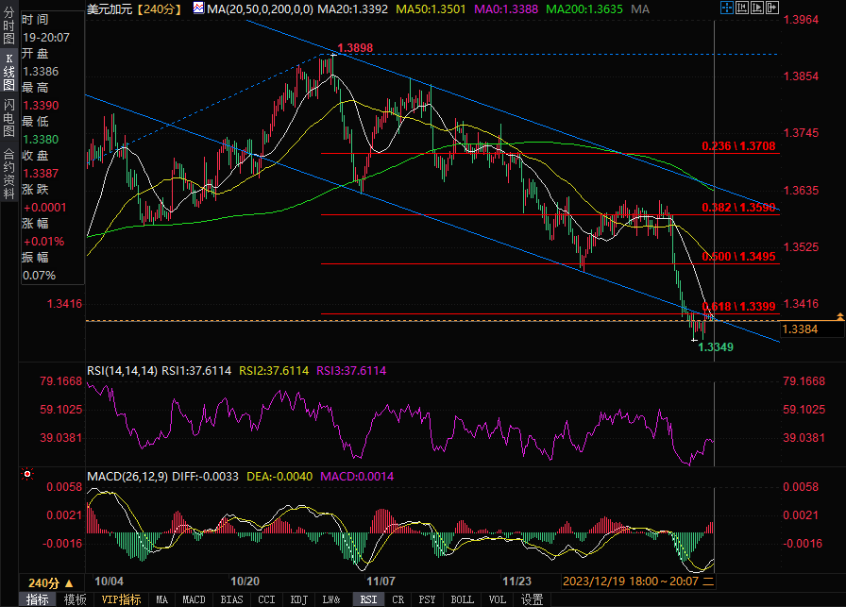846x607 pixels.
Task: Open the MA label menu at end of MA legend
Action: pos(640,8)
